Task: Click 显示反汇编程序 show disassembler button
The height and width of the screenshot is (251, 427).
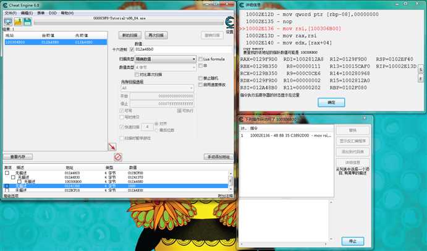Action: tap(353, 141)
